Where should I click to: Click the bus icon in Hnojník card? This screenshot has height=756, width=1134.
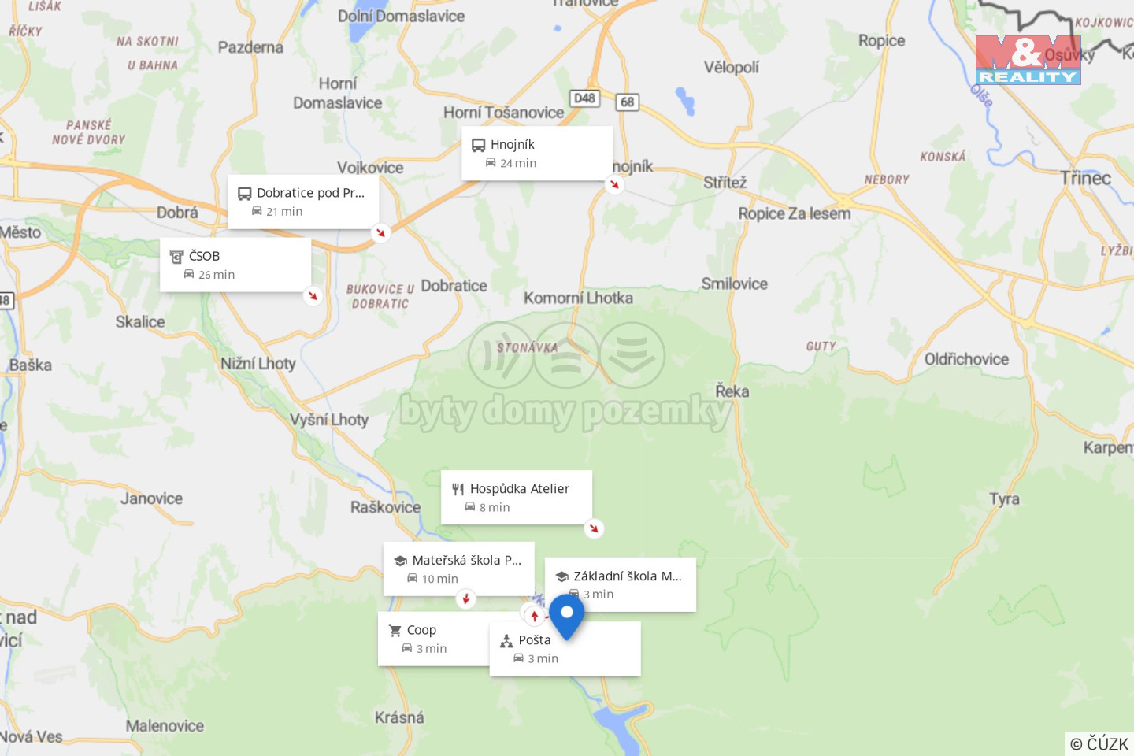click(478, 145)
